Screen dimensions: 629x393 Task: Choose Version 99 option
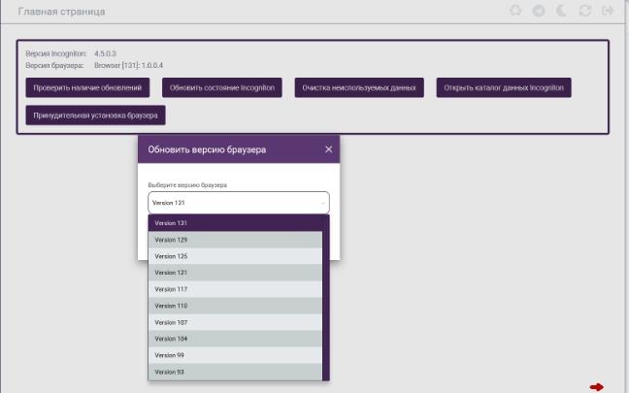[x=235, y=355]
